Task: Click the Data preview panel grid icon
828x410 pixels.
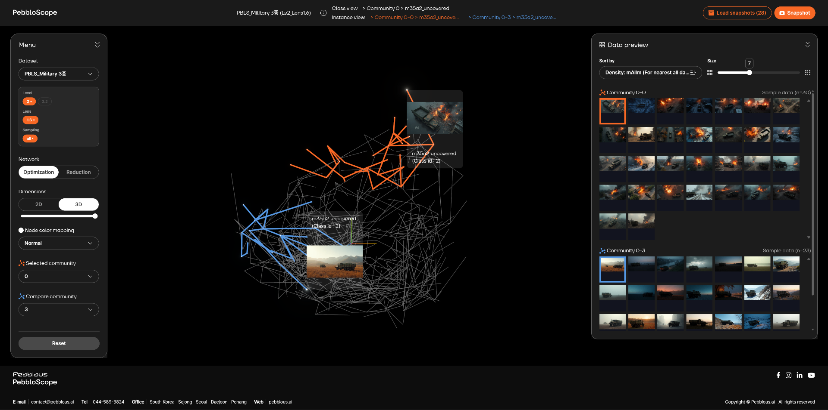Action: point(602,44)
